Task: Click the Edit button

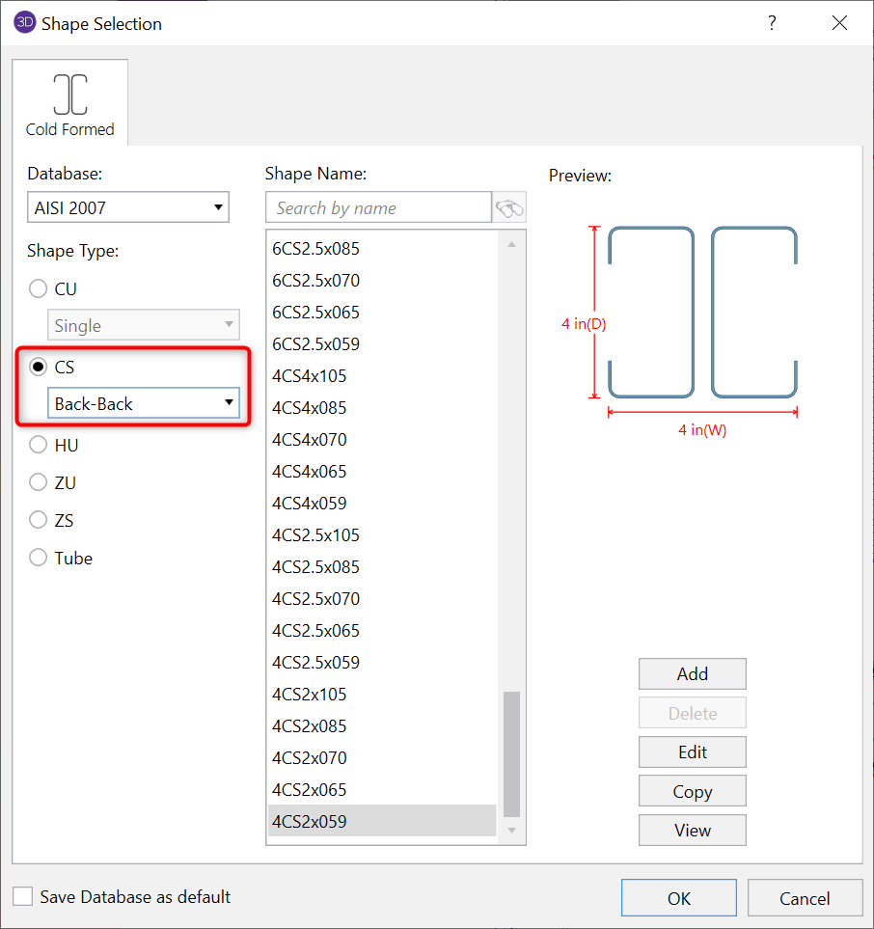Action: [x=692, y=751]
